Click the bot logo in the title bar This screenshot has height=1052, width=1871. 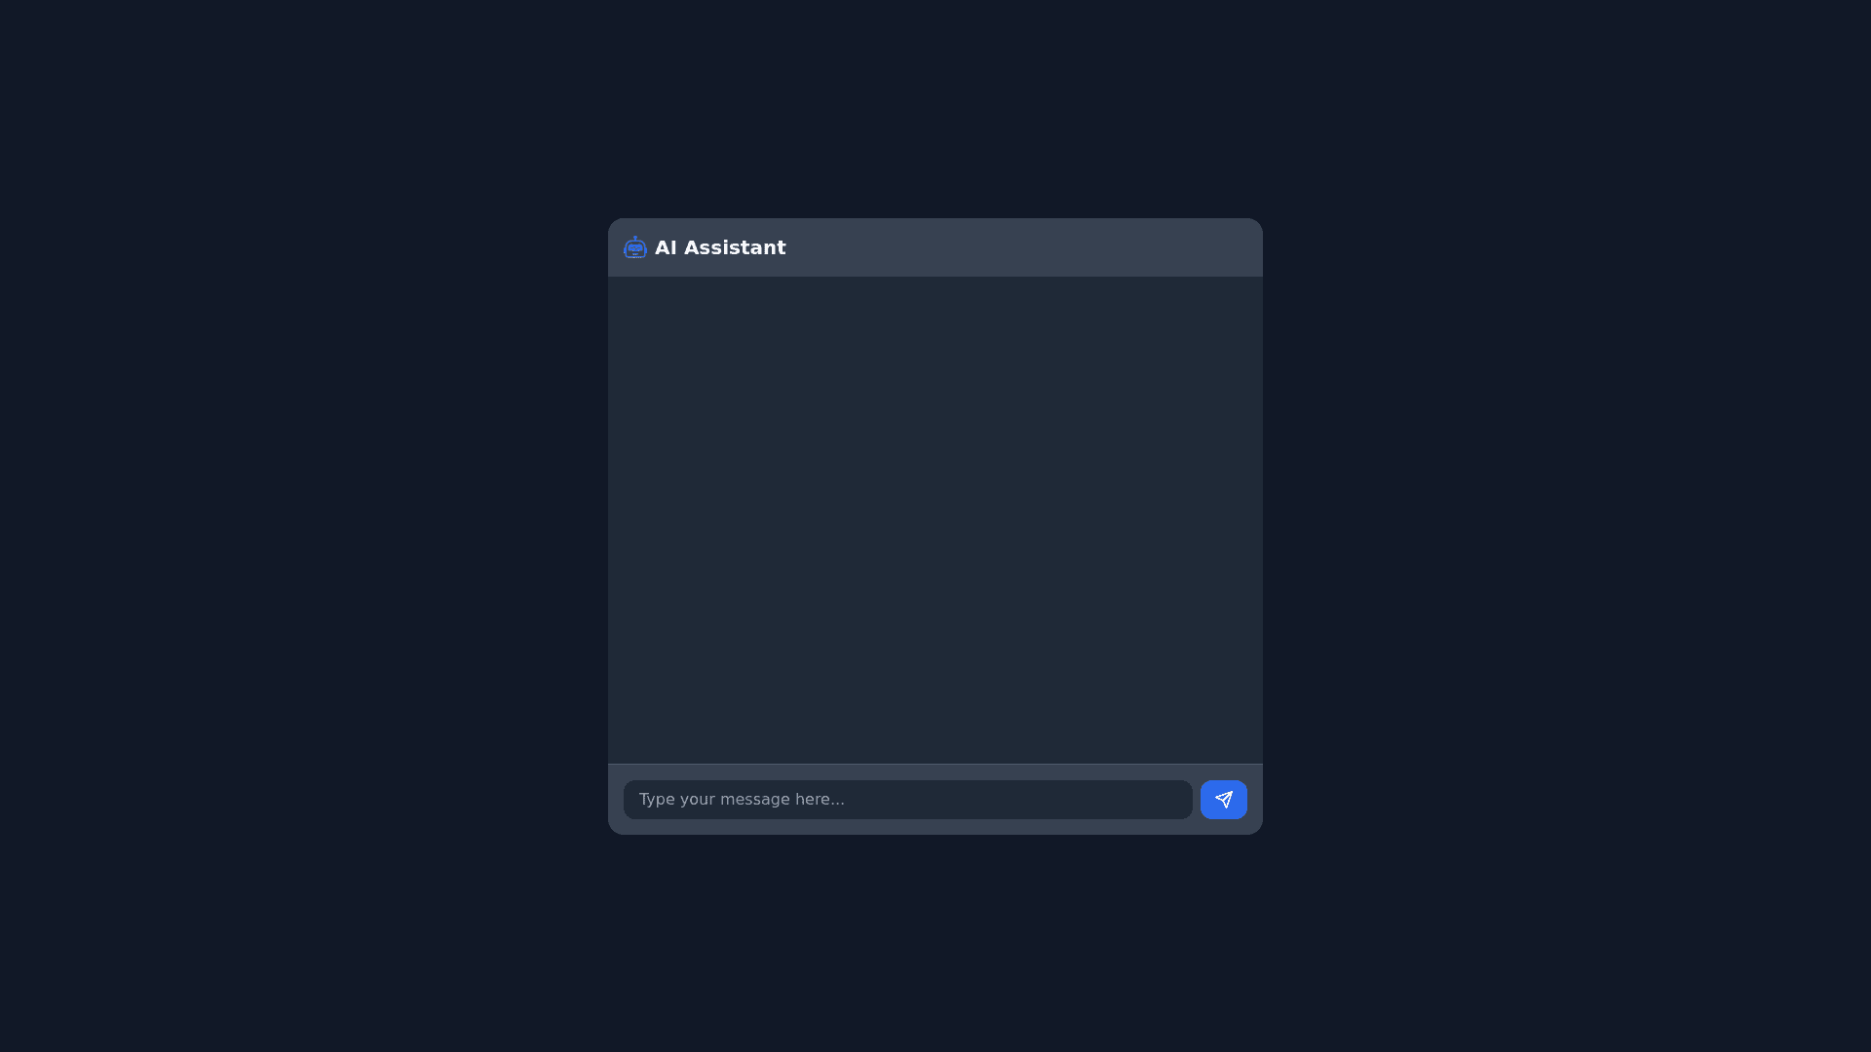[634, 247]
